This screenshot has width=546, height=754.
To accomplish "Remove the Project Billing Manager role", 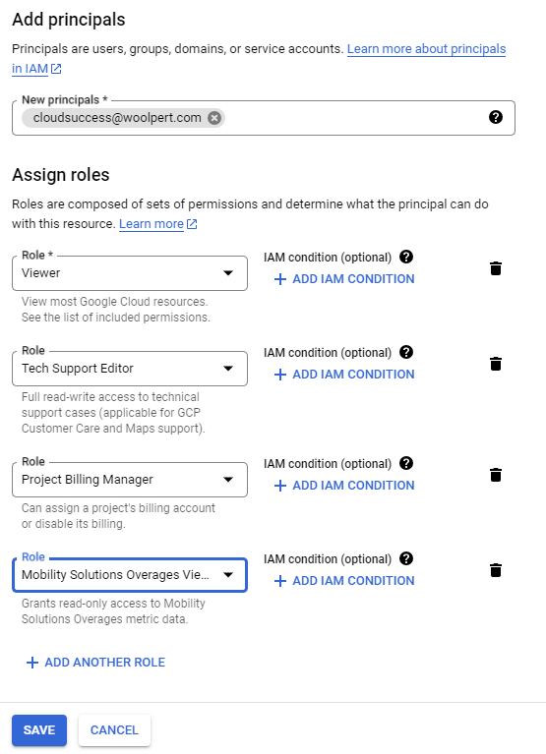I will 496,475.
